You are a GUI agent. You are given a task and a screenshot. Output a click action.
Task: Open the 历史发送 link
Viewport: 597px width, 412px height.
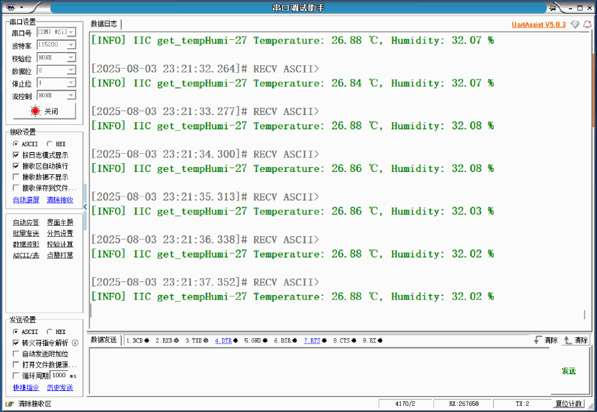[60, 388]
